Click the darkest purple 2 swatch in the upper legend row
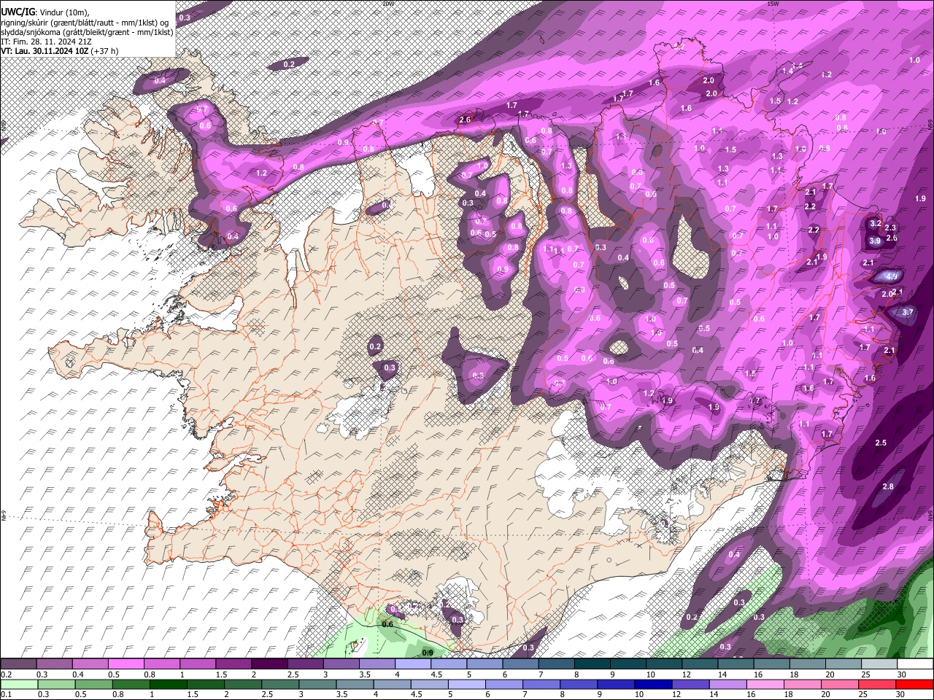The image size is (934, 700). 269,664
